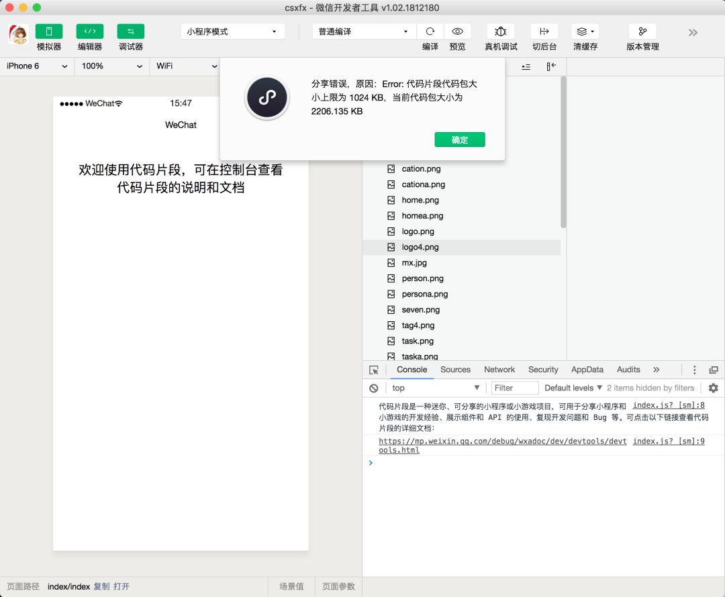
Task: Open the 普通编译 compile mode dropdown
Action: click(x=364, y=32)
